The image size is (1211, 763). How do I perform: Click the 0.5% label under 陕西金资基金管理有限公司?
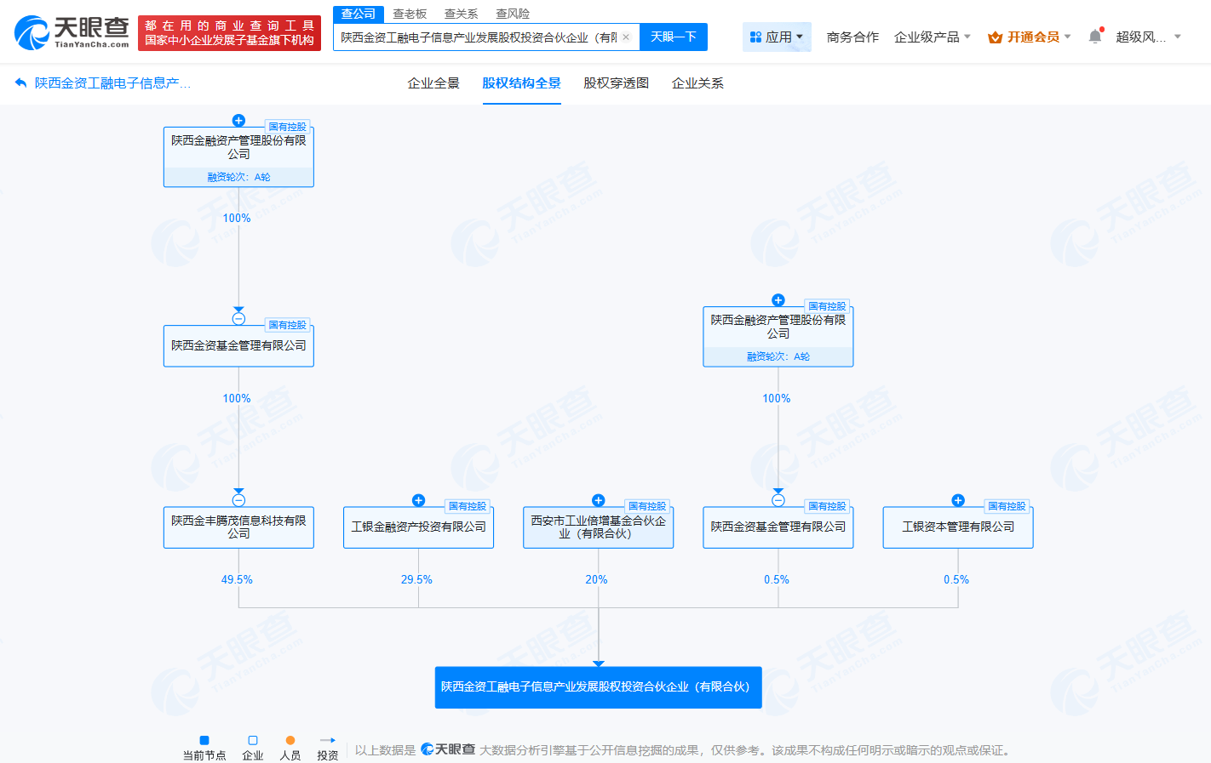(x=777, y=580)
